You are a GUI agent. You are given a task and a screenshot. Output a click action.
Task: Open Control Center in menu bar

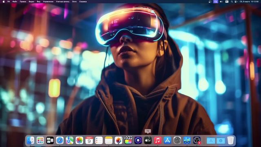236,2
